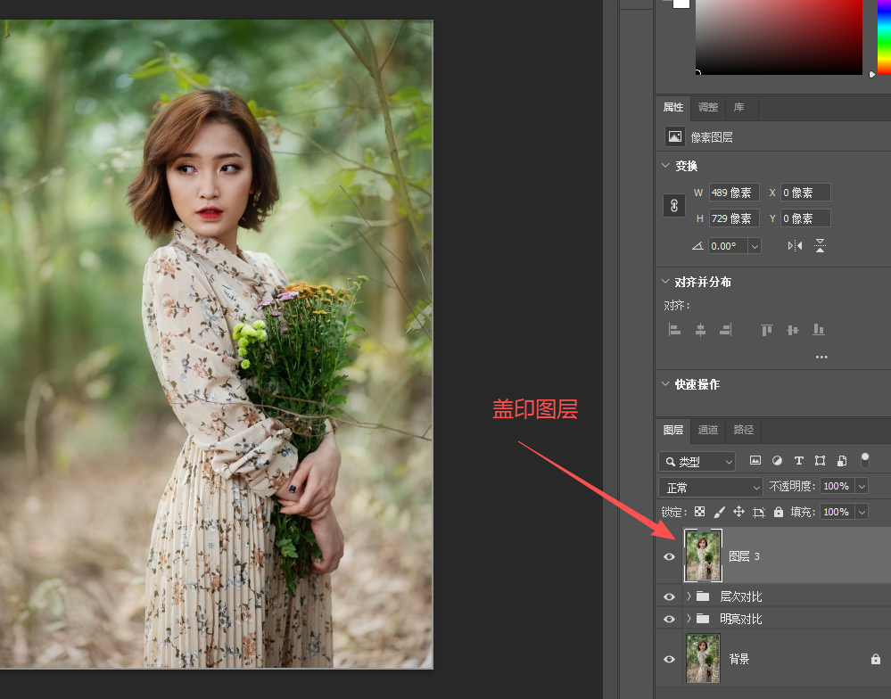The height and width of the screenshot is (699, 891).
Task: Open more alignment options (three dots)
Action: pos(821,358)
